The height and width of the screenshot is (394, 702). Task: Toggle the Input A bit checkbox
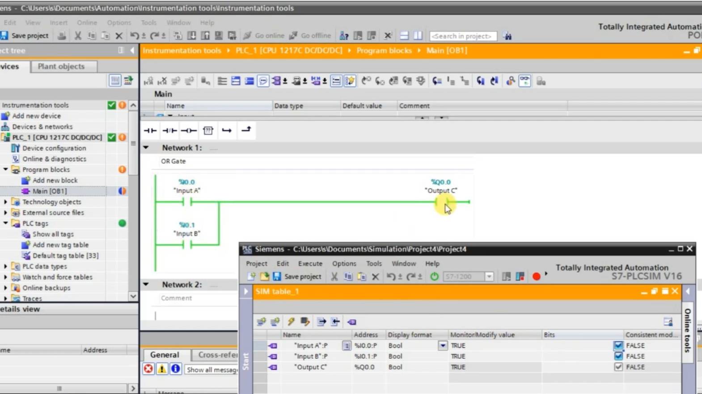pyautogui.click(x=618, y=345)
